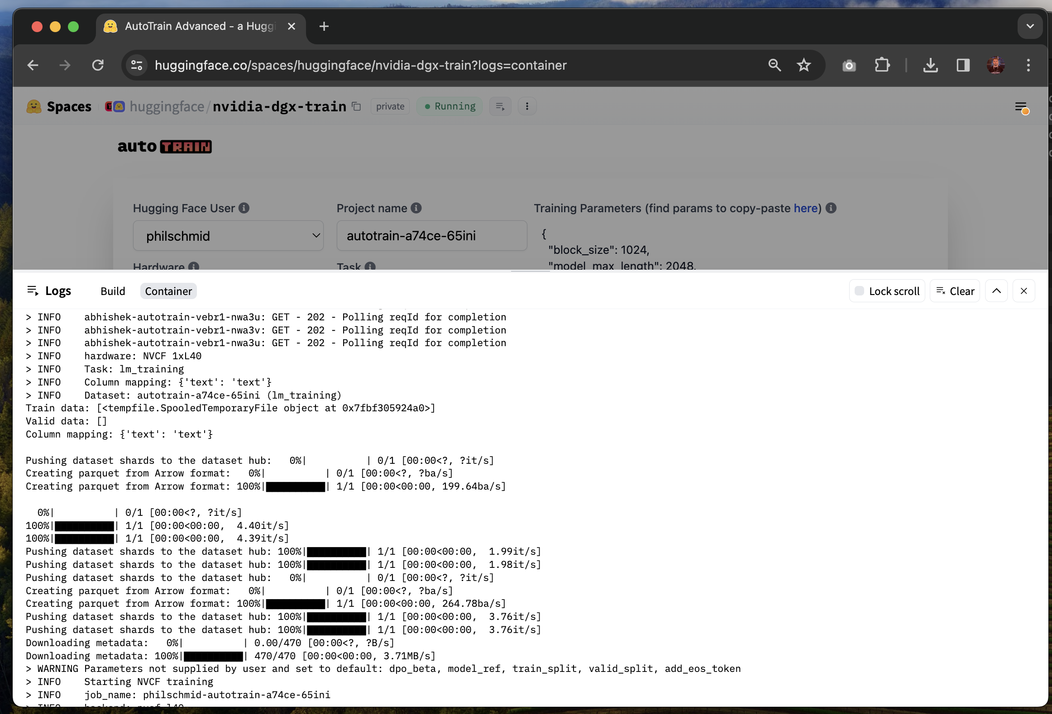Click the Project name input field
This screenshot has height=714, width=1052.
pyautogui.click(x=431, y=236)
